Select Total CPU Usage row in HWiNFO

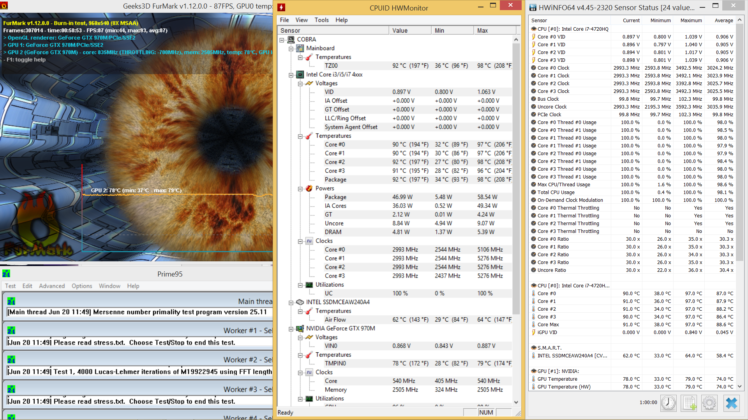(632, 192)
